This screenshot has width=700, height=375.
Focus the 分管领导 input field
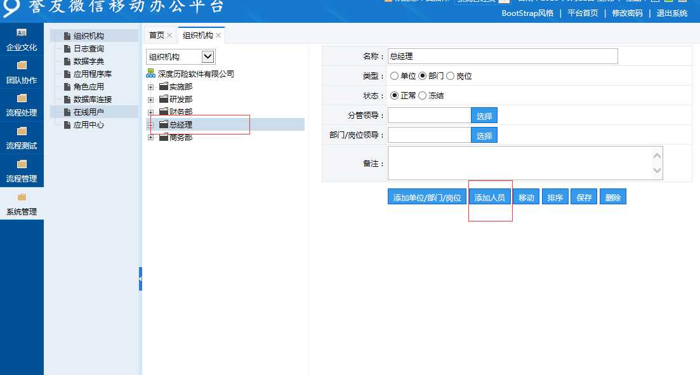pos(429,115)
